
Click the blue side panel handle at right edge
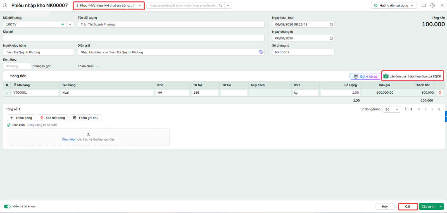point(446,116)
